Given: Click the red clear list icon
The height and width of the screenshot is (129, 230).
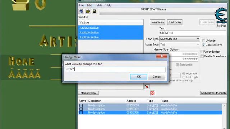Looking at the screenshot, I should pyautogui.click(x=152, y=93).
